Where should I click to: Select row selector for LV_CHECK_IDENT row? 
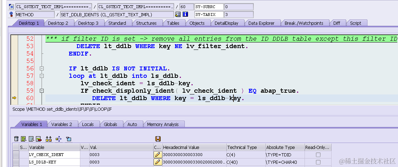[x=16, y=155]
